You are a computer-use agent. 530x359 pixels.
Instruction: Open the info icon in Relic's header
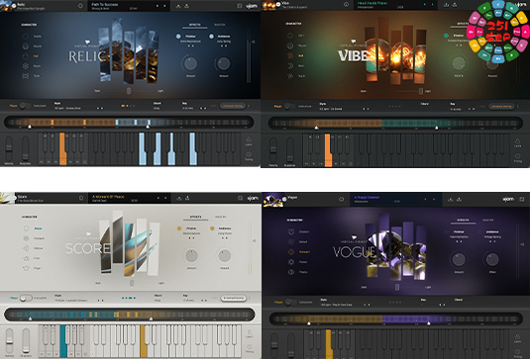(80, 6)
